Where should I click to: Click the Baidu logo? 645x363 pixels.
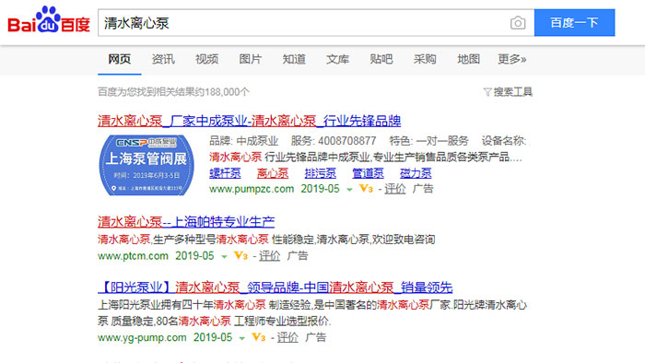pos(49,19)
